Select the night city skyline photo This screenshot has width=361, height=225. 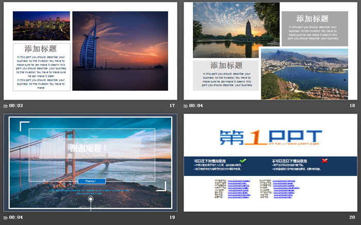(41, 26)
